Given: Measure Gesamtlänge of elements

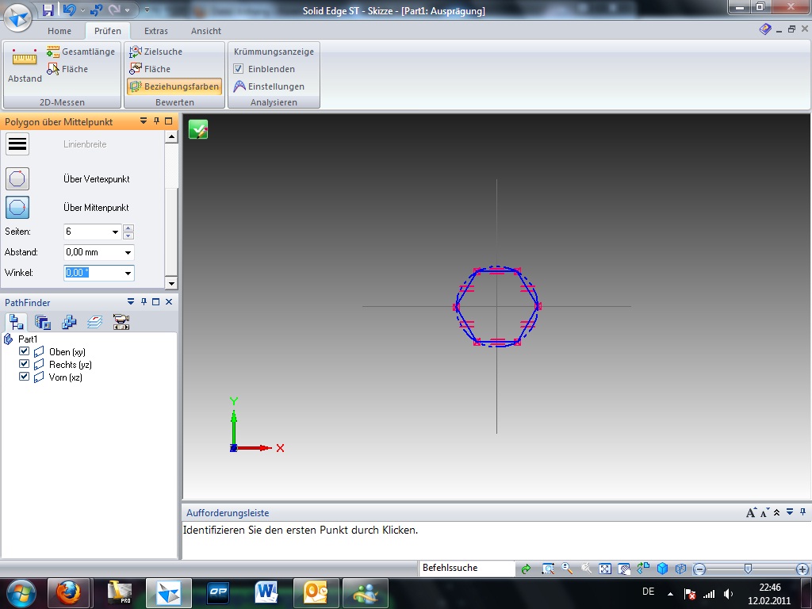Looking at the screenshot, I should coord(81,52).
